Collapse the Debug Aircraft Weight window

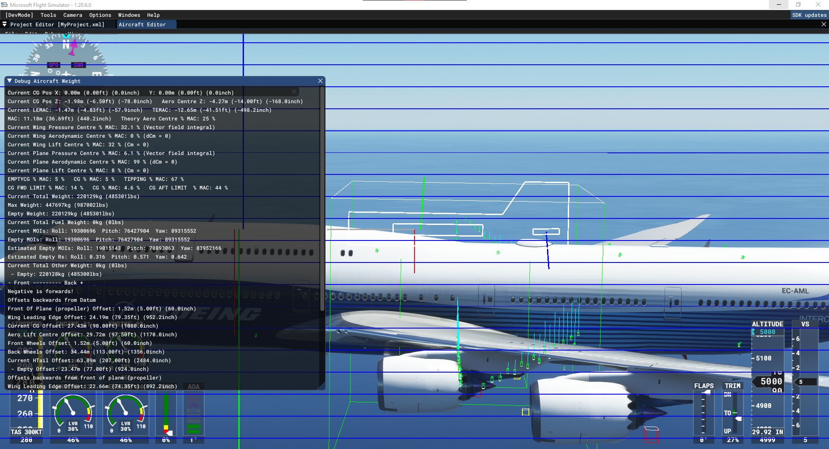(9, 81)
